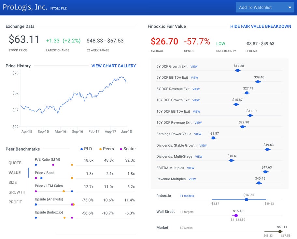
Task: Click the orange Peers legend dot
Action: (x=100, y=149)
